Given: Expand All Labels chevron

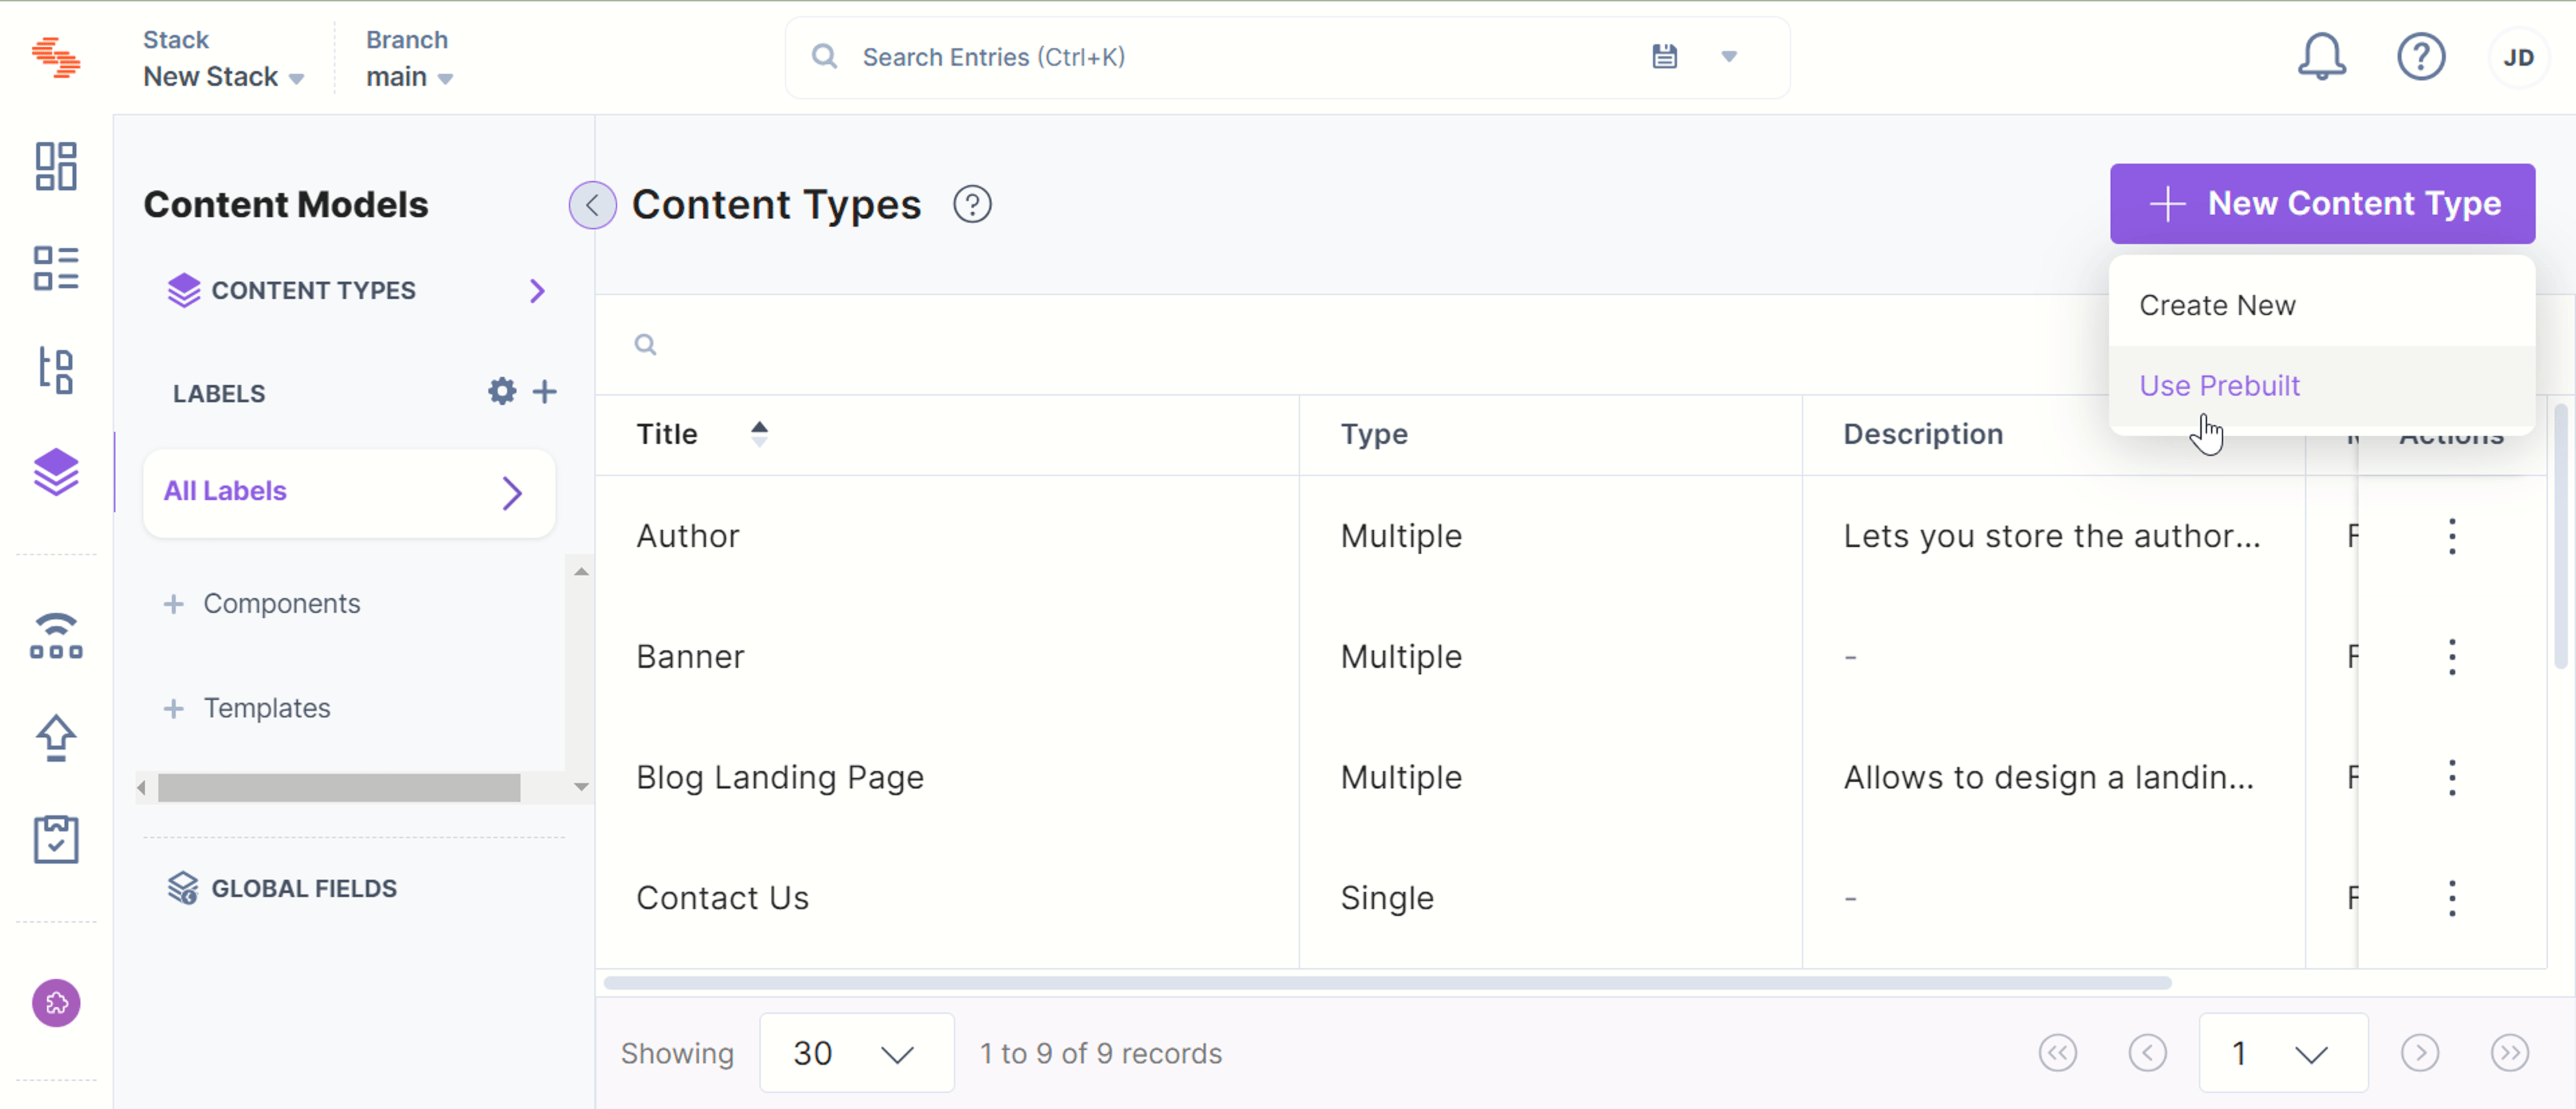Looking at the screenshot, I should point(512,493).
